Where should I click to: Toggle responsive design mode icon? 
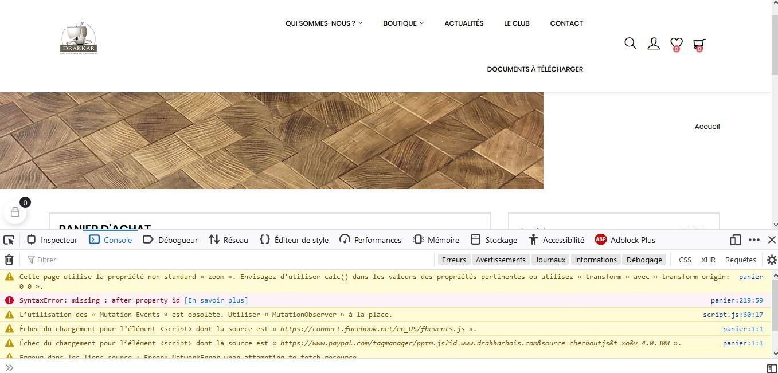(x=735, y=239)
